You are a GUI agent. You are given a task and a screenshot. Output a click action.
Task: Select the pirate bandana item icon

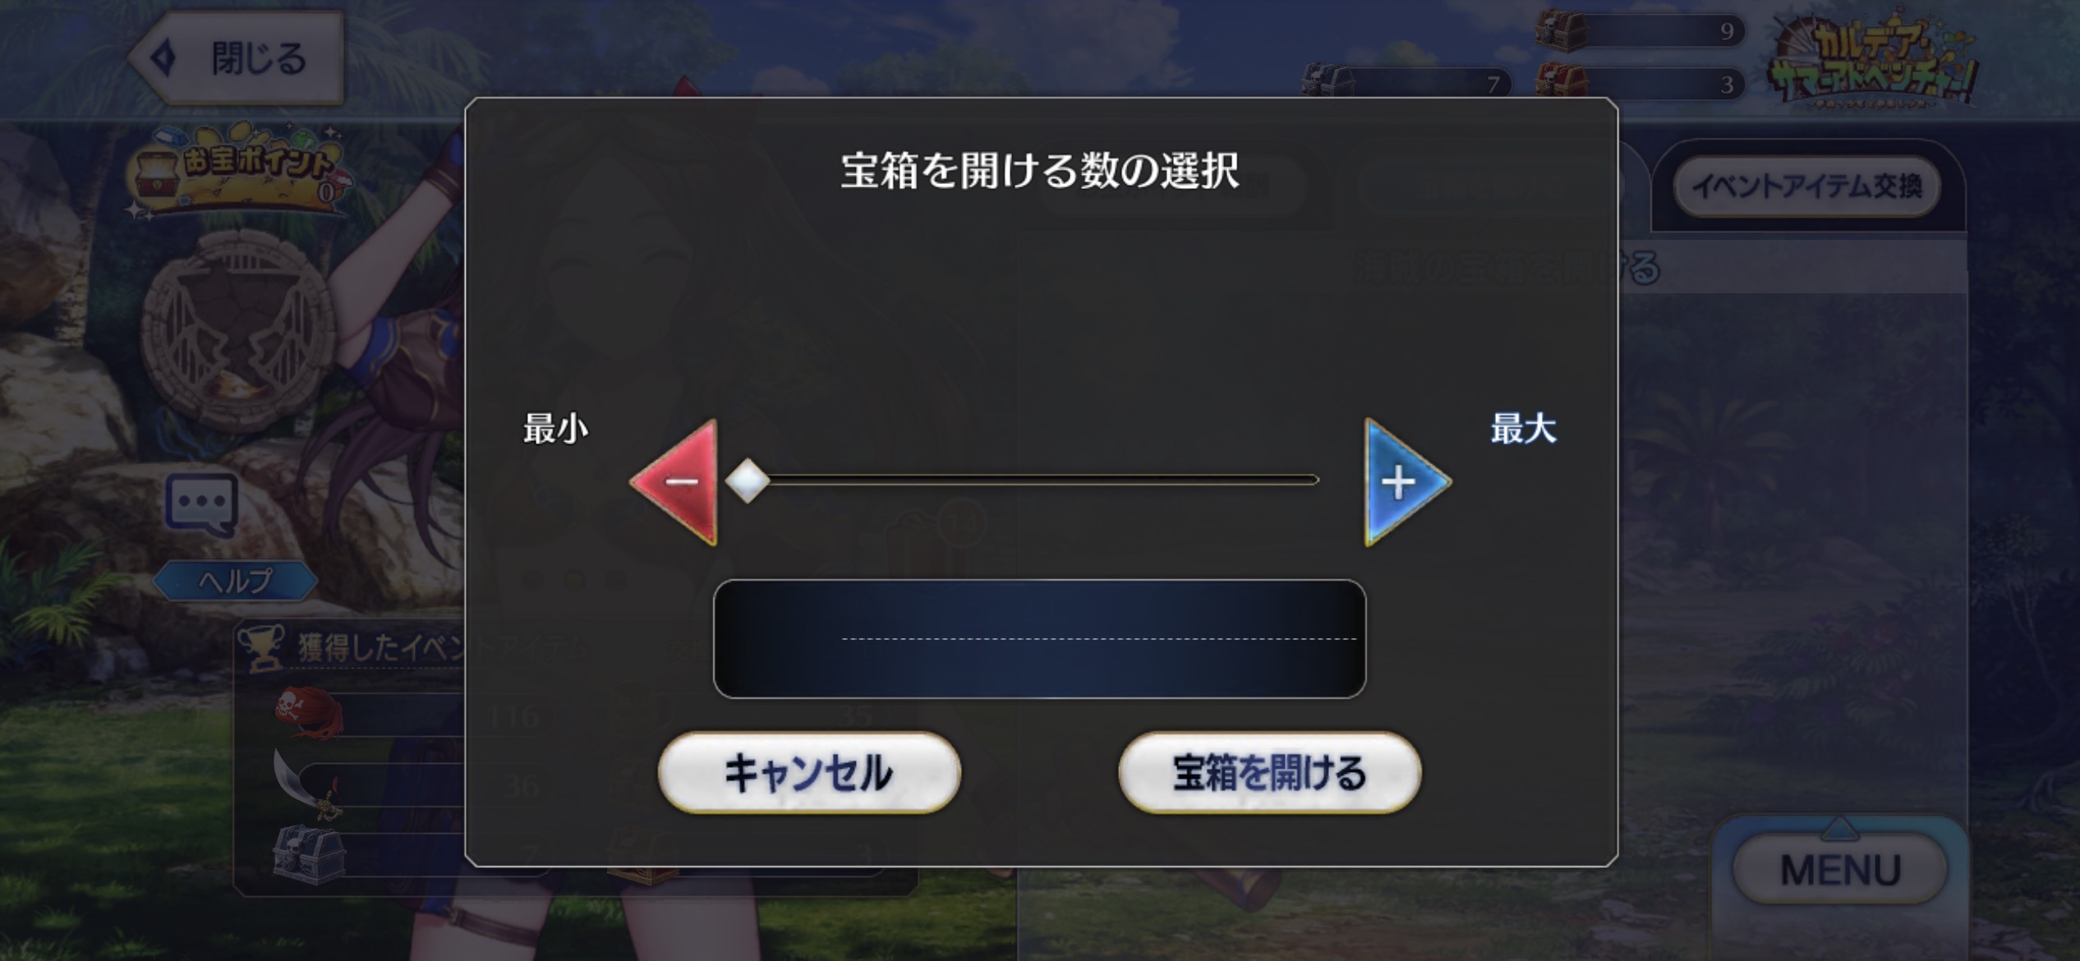(308, 715)
